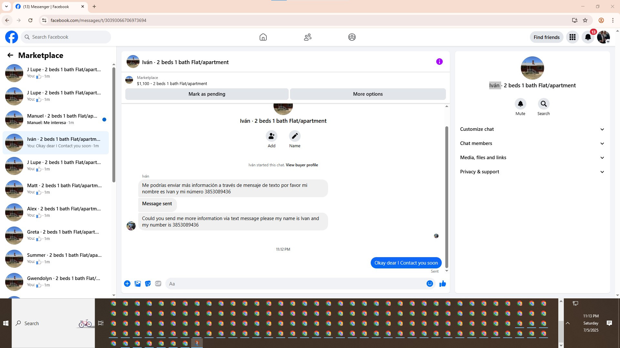Image resolution: width=620 pixels, height=348 pixels.
Task: Click the chat conversation vertical scrollbar
Action: pyautogui.click(x=447, y=197)
